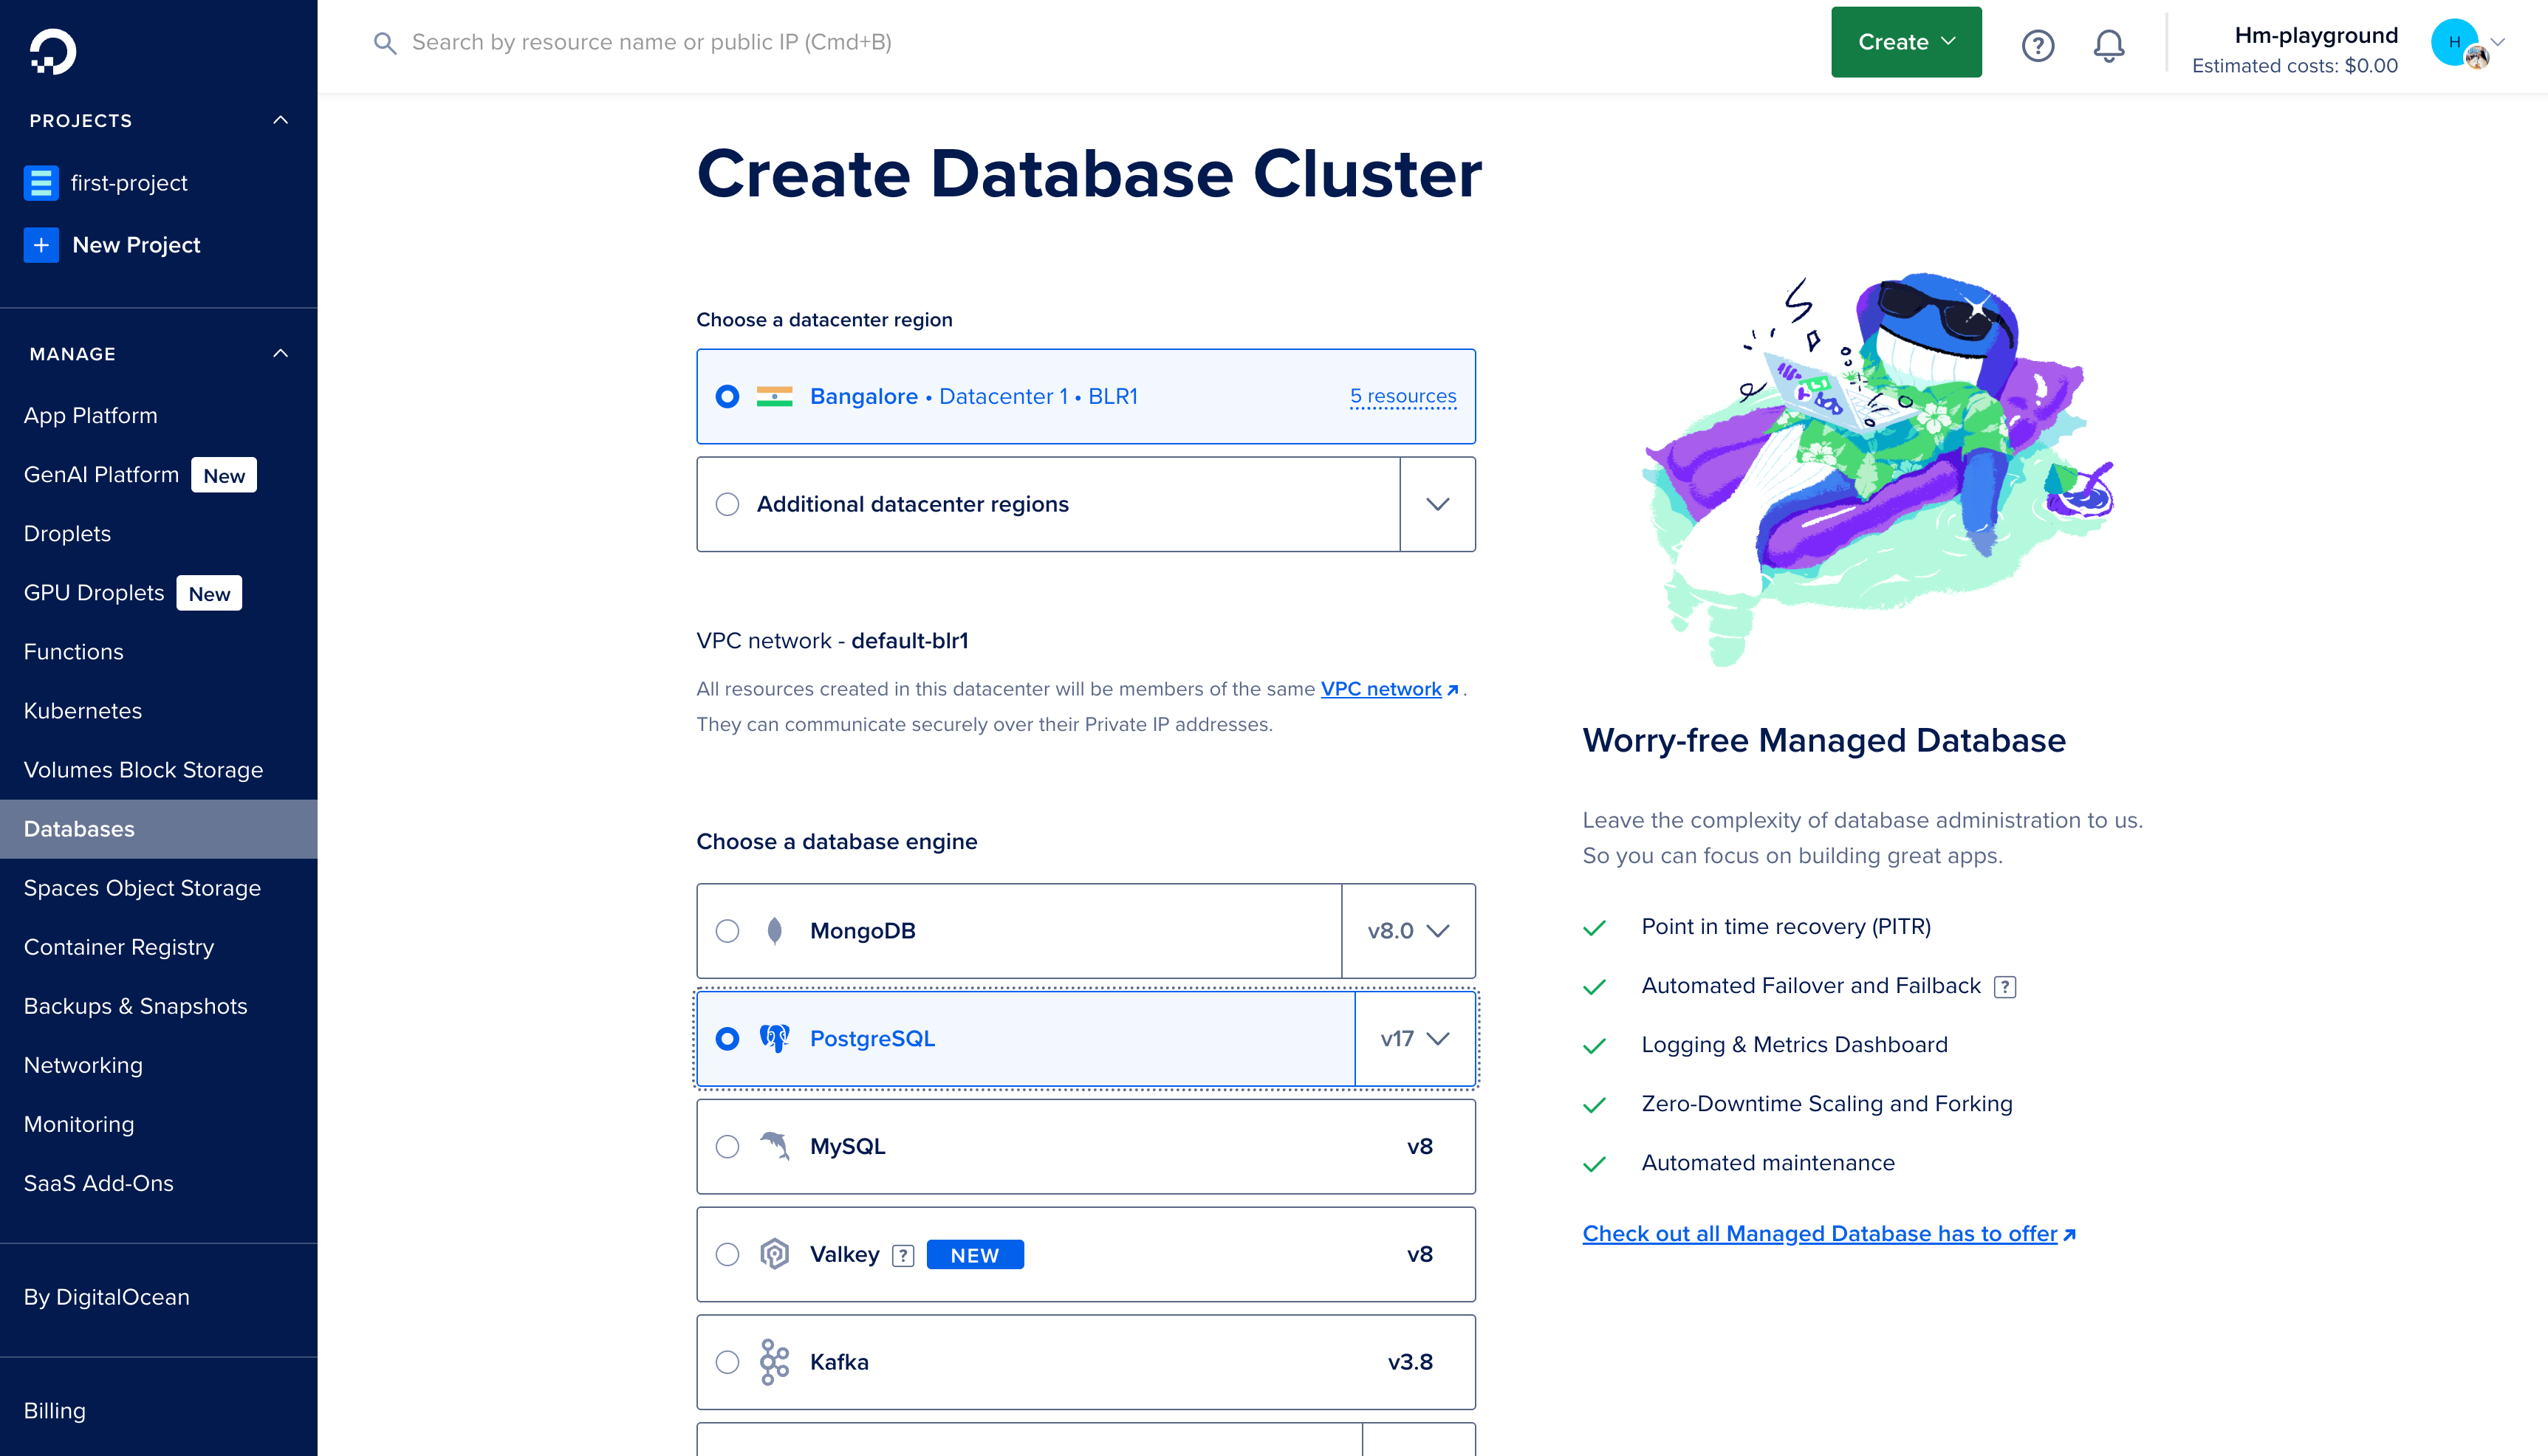Click the PostgreSQL elephant icon
The image size is (2548, 1456).
click(774, 1038)
